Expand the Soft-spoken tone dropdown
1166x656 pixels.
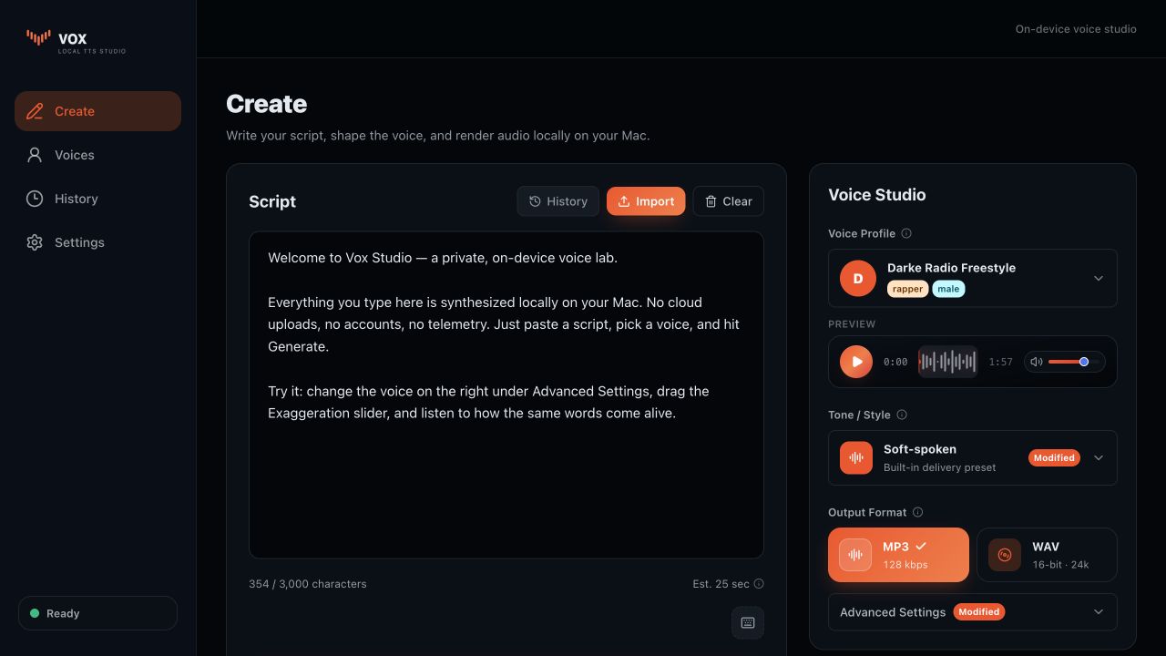973,457
